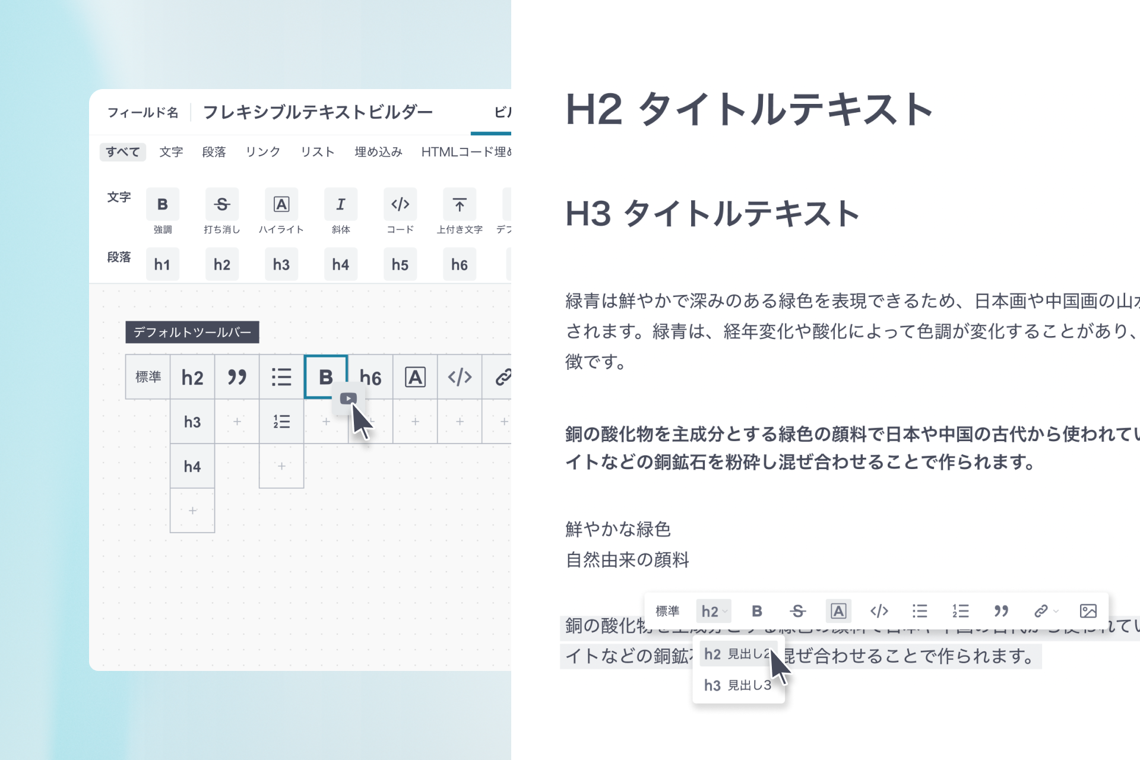The width and height of the screenshot is (1140, 760).
Task: Click the strikethrough (打ち消し) icon in palette
Action: tap(221, 204)
